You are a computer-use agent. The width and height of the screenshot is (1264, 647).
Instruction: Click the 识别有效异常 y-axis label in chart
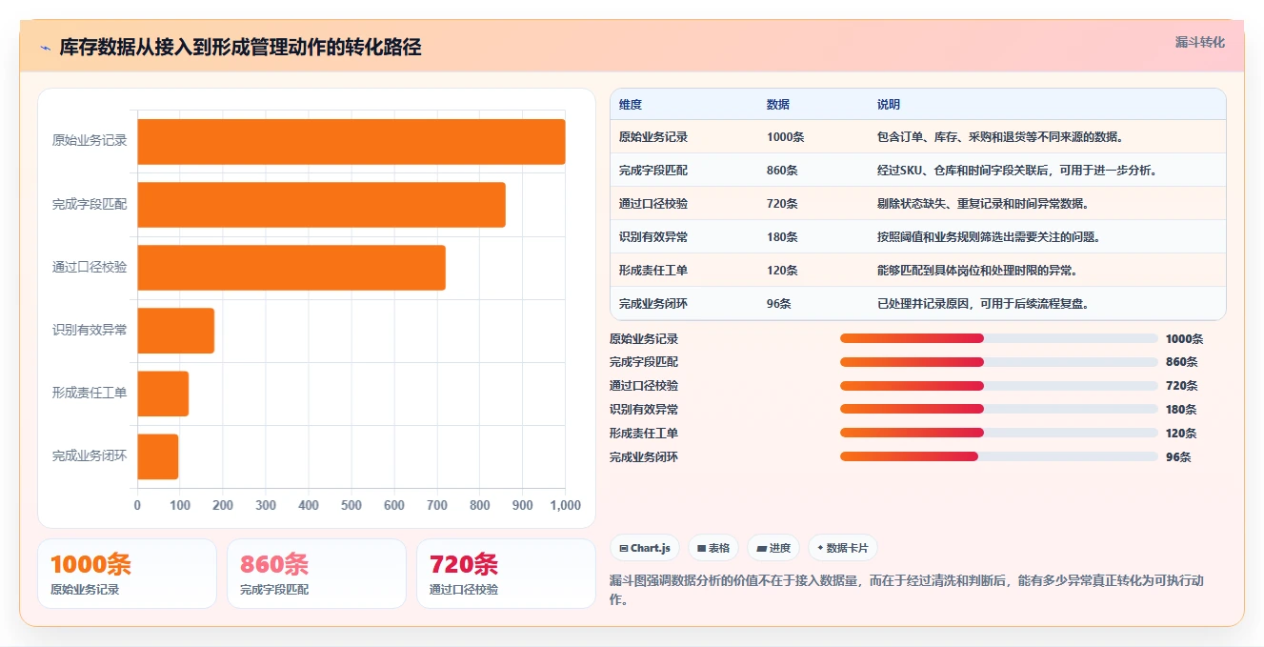click(x=90, y=330)
